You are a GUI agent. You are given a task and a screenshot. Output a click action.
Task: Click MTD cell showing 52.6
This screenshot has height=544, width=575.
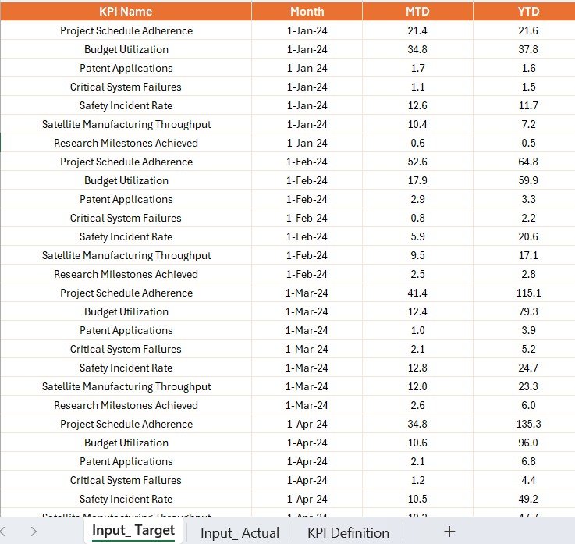[x=417, y=162]
